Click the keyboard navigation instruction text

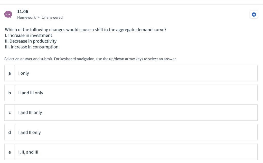click(90, 59)
